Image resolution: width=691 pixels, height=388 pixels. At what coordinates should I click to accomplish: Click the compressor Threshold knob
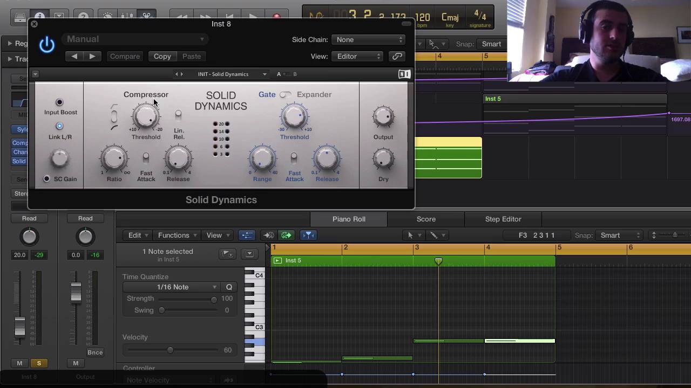[146, 115]
